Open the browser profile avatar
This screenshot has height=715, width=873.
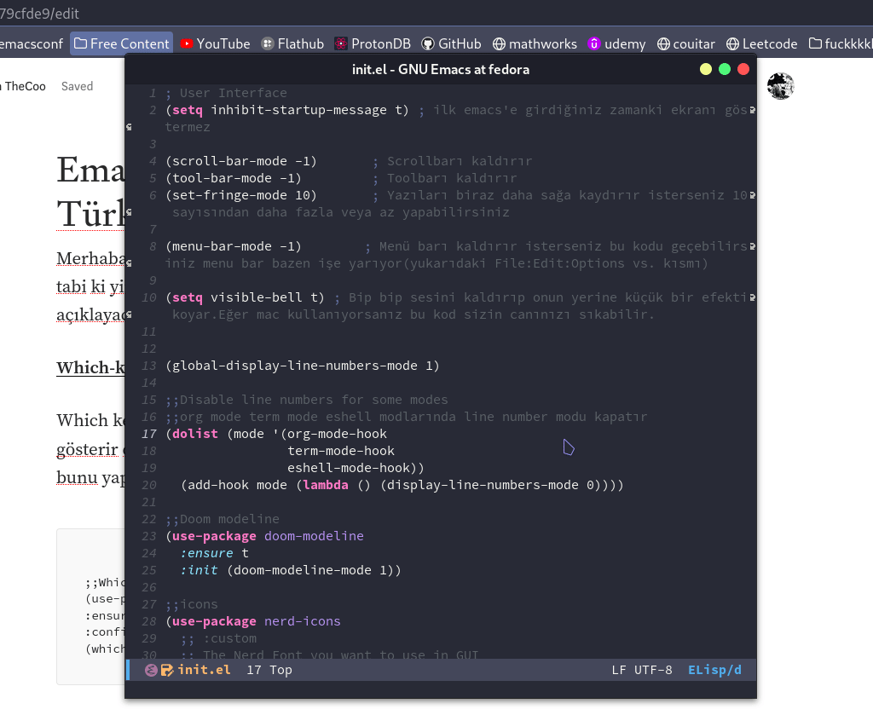pyautogui.click(x=780, y=86)
